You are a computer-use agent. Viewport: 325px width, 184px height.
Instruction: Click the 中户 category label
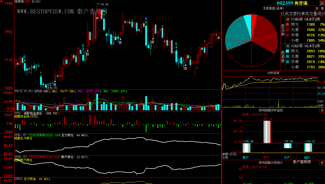pos(266,158)
